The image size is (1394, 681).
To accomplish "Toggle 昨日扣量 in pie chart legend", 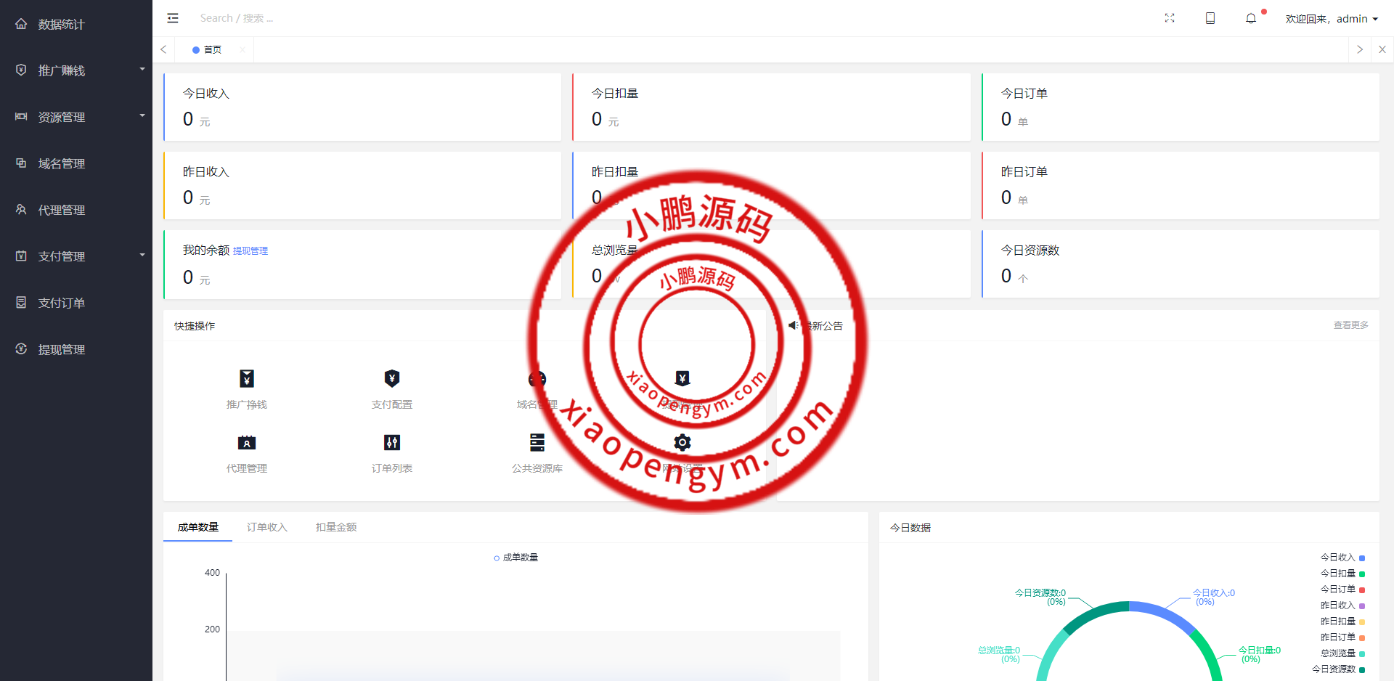I will pos(1342,621).
